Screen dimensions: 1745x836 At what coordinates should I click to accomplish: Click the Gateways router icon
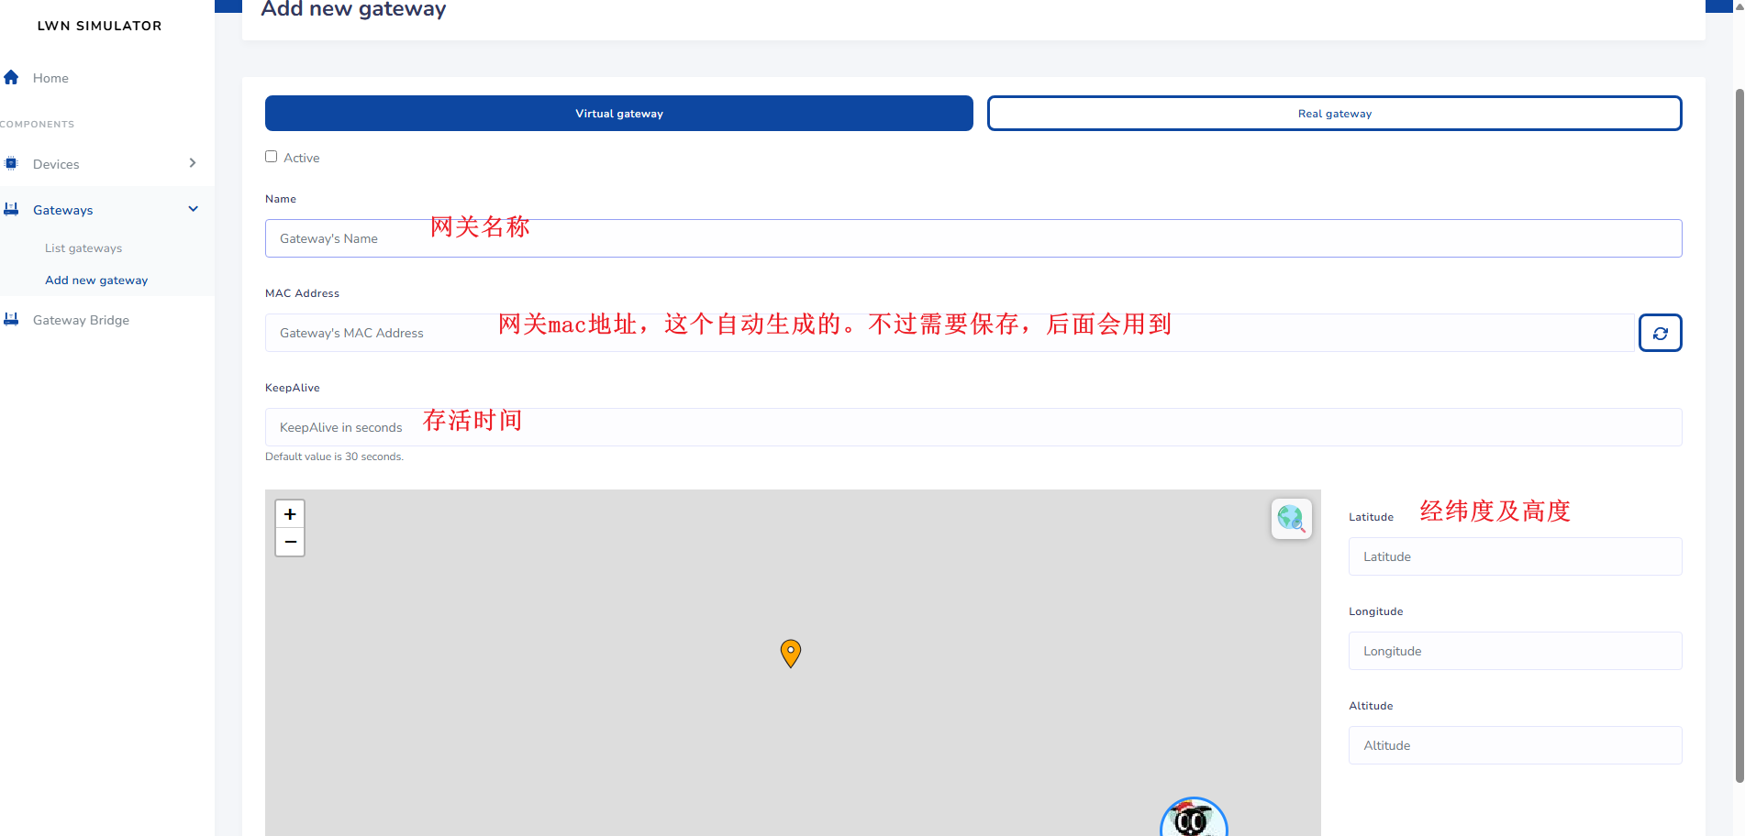coord(11,209)
